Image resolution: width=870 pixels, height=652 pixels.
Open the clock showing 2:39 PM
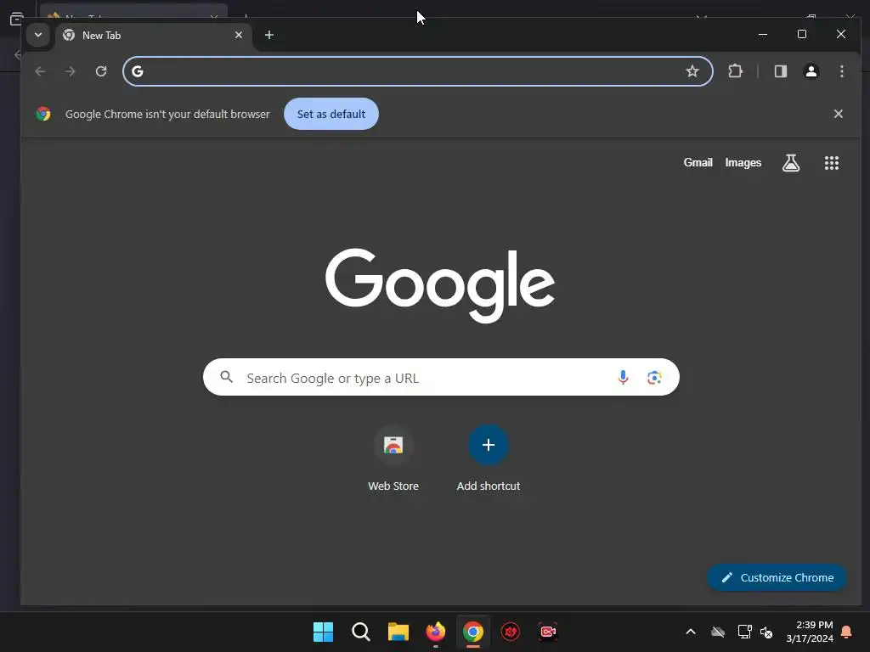coord(810,632)
